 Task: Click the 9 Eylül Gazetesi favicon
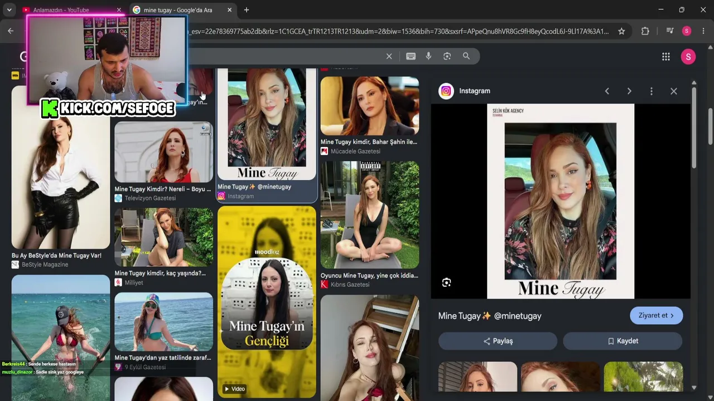tap(118, 367)
